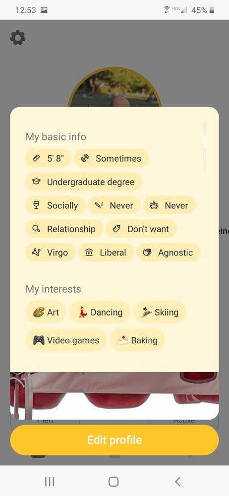Image resolution: width=229 pixels, height=496 pixels.
Task: Tap the Skiing interest chip
Action: click(x=160, y=312)
